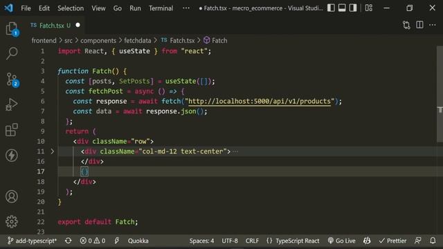Place cursor on line 17 braces
The width and height of the screenshot is (443, 249).
pos(84,172)
